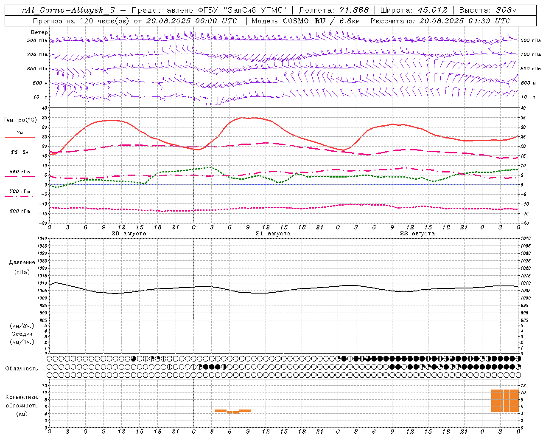Click the (мм/1ч.) precipitation unit label
The width and height of the screenshot is (543, 435).
click(22, 342)
